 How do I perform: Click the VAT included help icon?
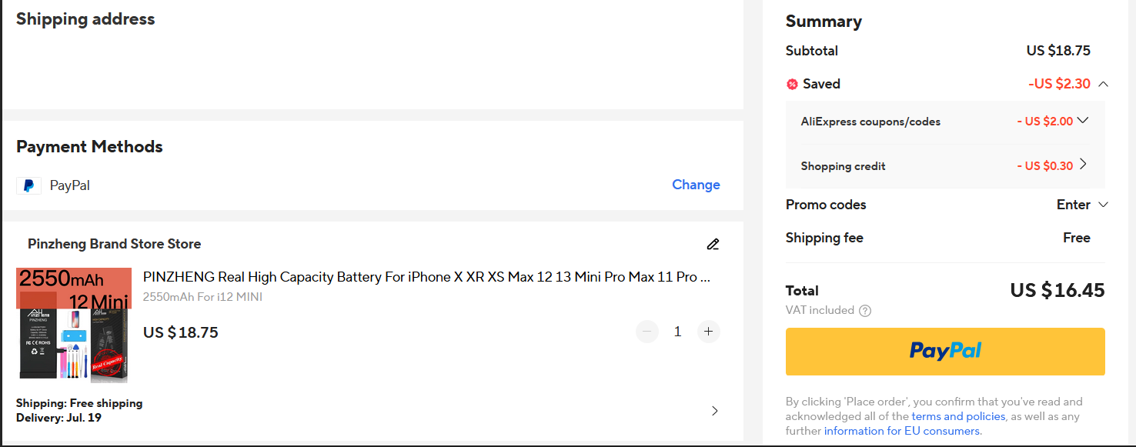[x=865, y=311]
